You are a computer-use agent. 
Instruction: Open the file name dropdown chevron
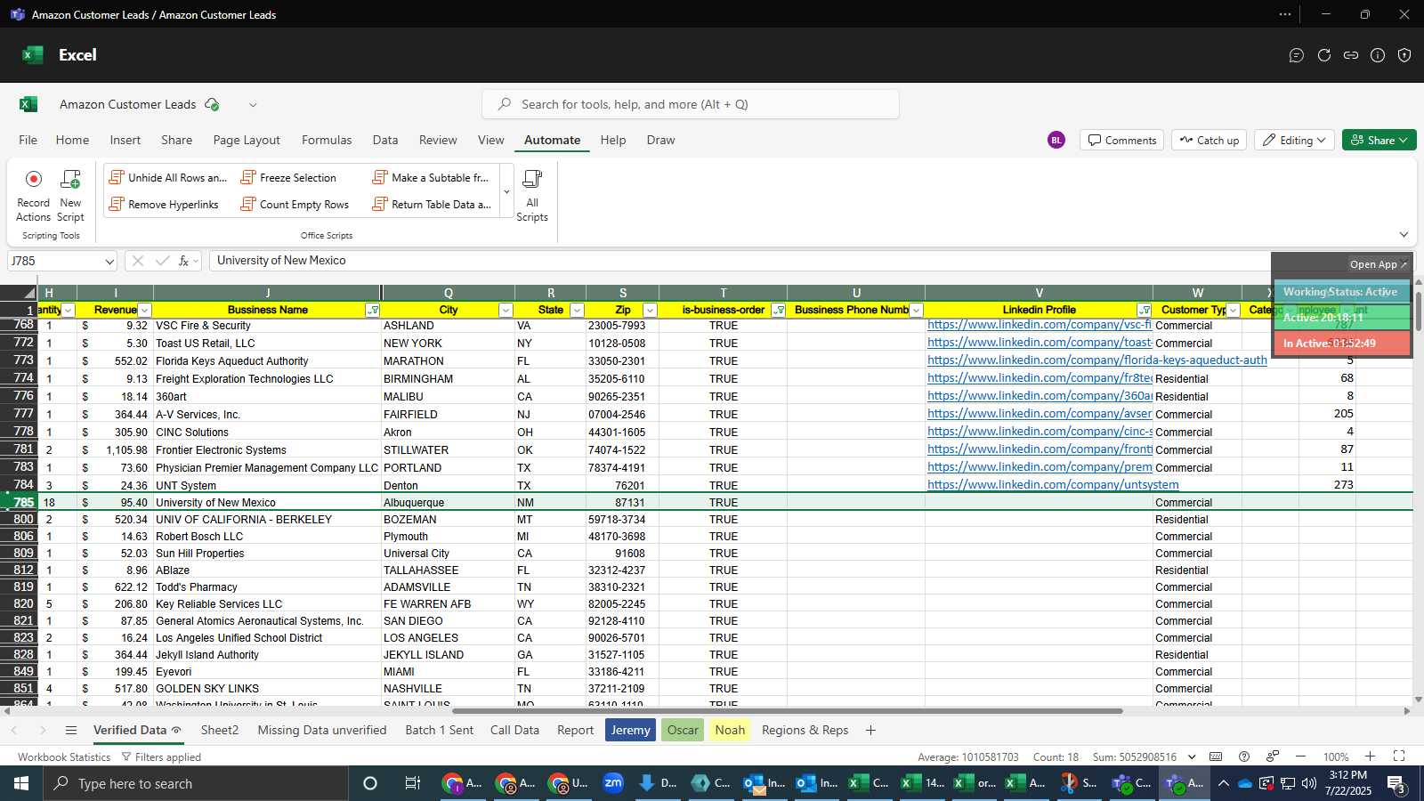pyautogui.click(x=253, y=105)
